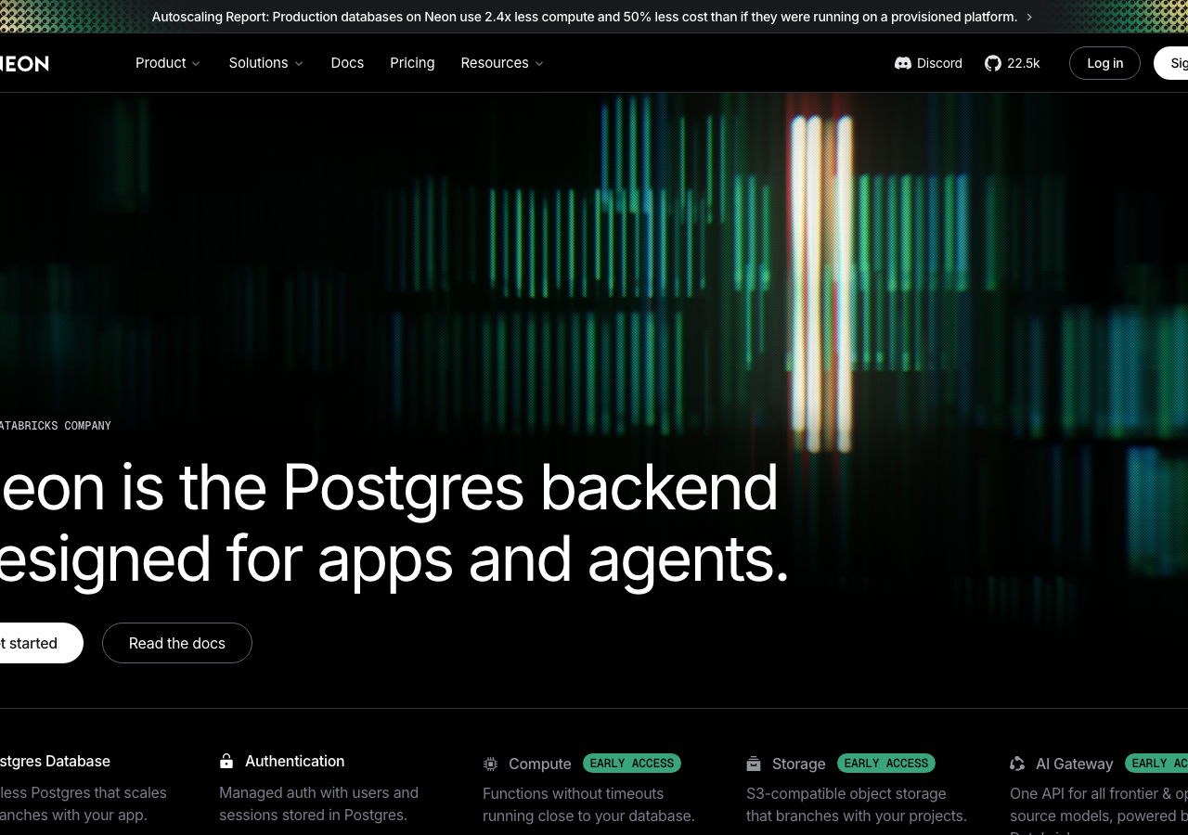1188x835 pixels.
Task: Expand the Solutions chevron
Action: pyautogui.click(x=299, y=64)
